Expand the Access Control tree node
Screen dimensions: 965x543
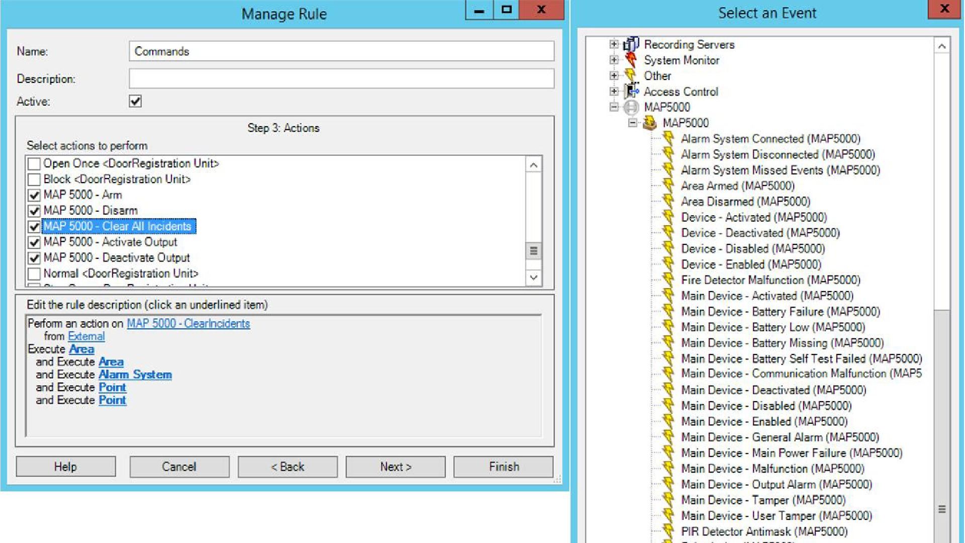pos(614,92)
